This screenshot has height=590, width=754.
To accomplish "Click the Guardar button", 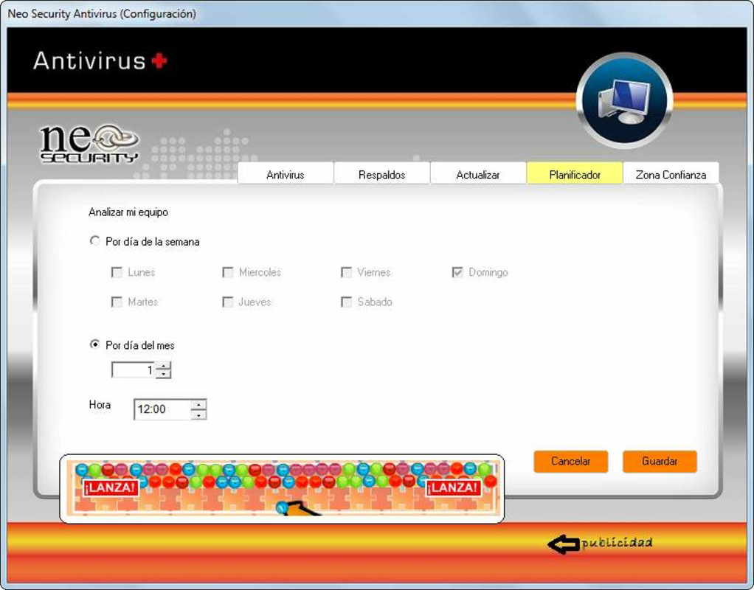I will click(660, 462).
